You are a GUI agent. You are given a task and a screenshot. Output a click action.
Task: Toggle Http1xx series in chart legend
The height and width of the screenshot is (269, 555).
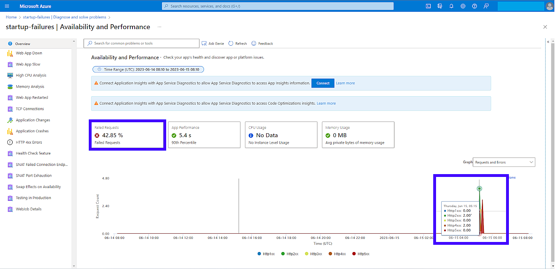(x=266, y=254)
